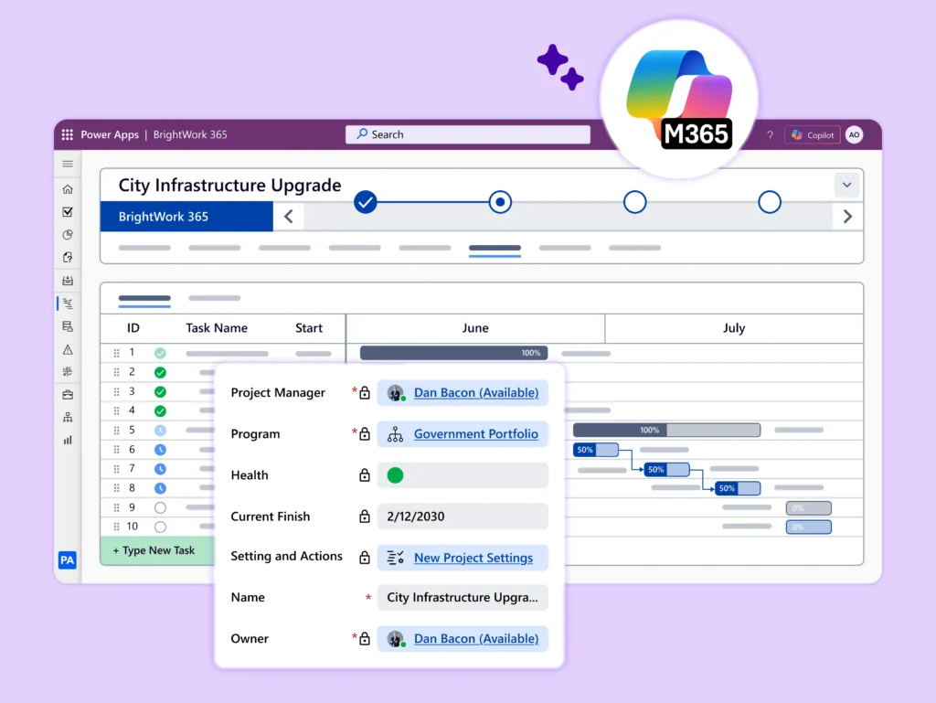Click the first 50% Gantt bar for task 6
The height and width of the screenshot is (703, 936).
595,450
